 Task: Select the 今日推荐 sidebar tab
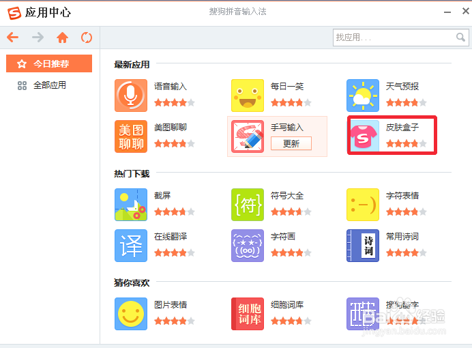tap(49, 63)
